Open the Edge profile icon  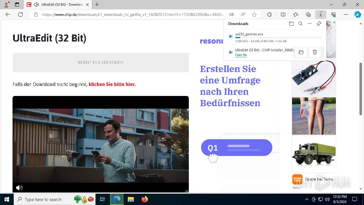(x=6, y=5)
